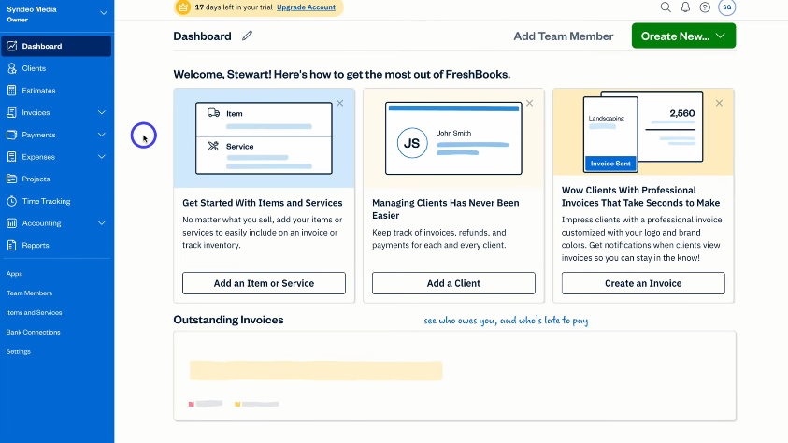Open notifications bell icon
The width and height of the screenshot is (788, 443).
click(685, 7)
